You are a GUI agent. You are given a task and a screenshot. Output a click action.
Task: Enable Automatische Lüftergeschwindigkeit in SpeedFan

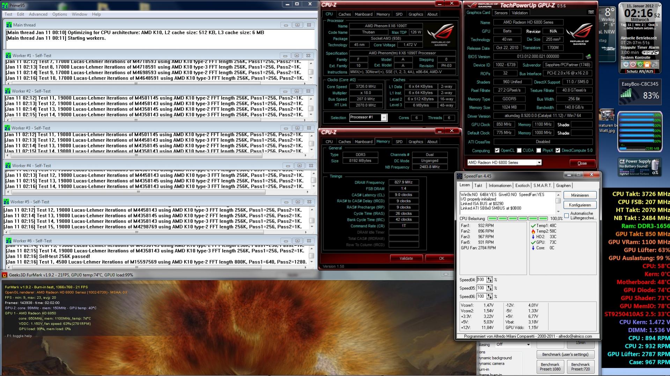(x=566, y=216)
